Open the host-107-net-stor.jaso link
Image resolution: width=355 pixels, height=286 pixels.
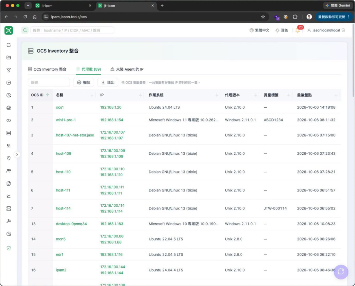pos(75,135)
